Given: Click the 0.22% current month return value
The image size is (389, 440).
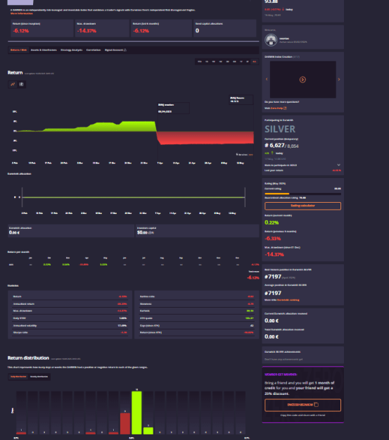Looking at the screenshot, I should click(272, 222).
